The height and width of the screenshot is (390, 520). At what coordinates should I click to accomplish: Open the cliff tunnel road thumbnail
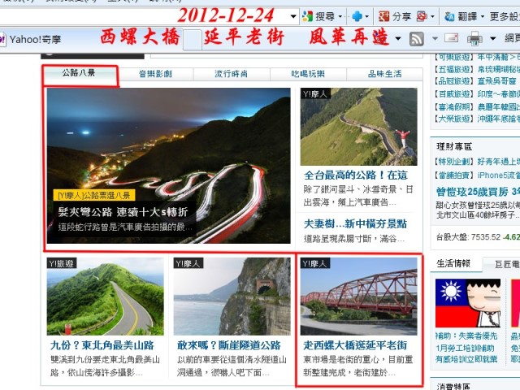point(232,296)
